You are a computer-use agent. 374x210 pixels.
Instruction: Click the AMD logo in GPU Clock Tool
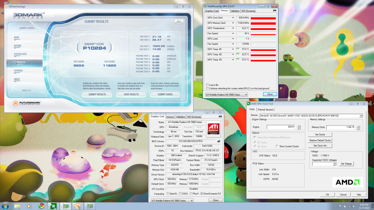[348, 182]
